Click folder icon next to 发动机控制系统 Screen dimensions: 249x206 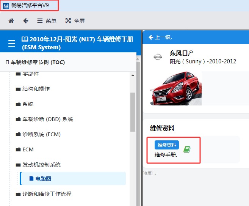pos(18,165)
